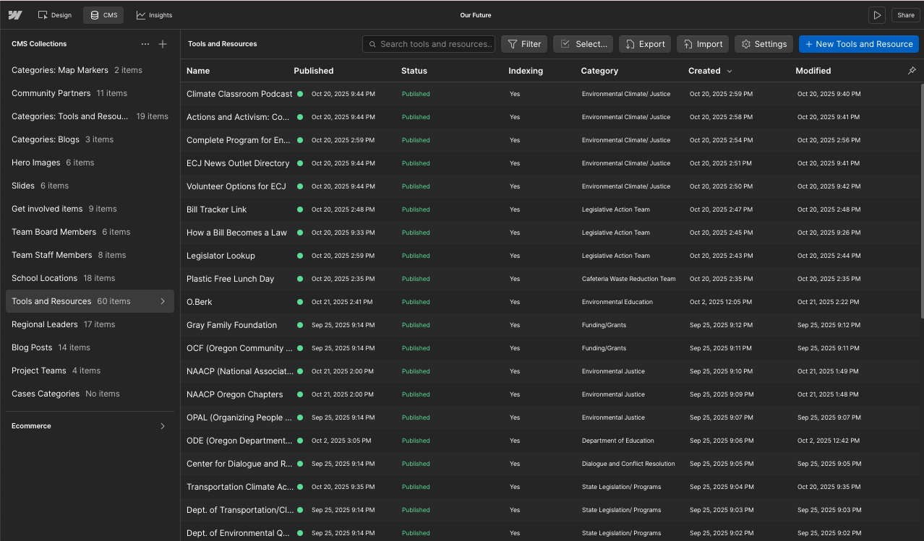Click the Category column header
Screen dimensions: 924x541
click(599, 71)
